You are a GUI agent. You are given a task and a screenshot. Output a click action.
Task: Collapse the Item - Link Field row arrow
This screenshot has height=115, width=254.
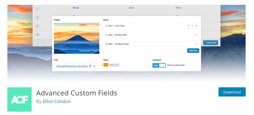coord(196,26)
